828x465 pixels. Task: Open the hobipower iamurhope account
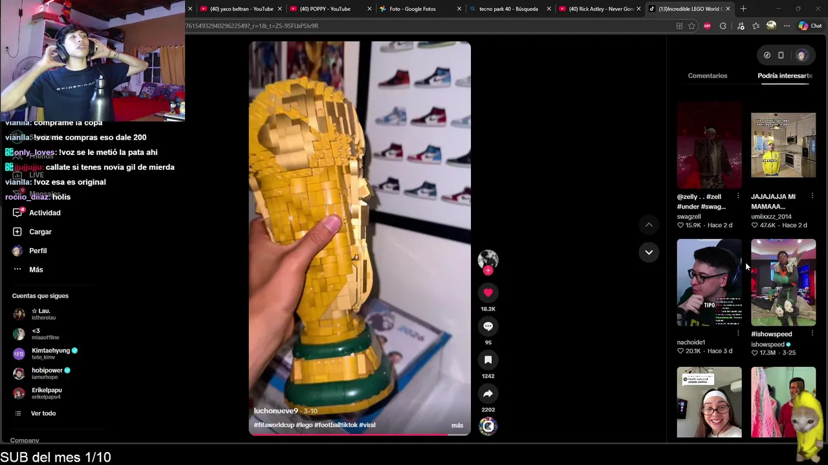click(x=41, y=373)
